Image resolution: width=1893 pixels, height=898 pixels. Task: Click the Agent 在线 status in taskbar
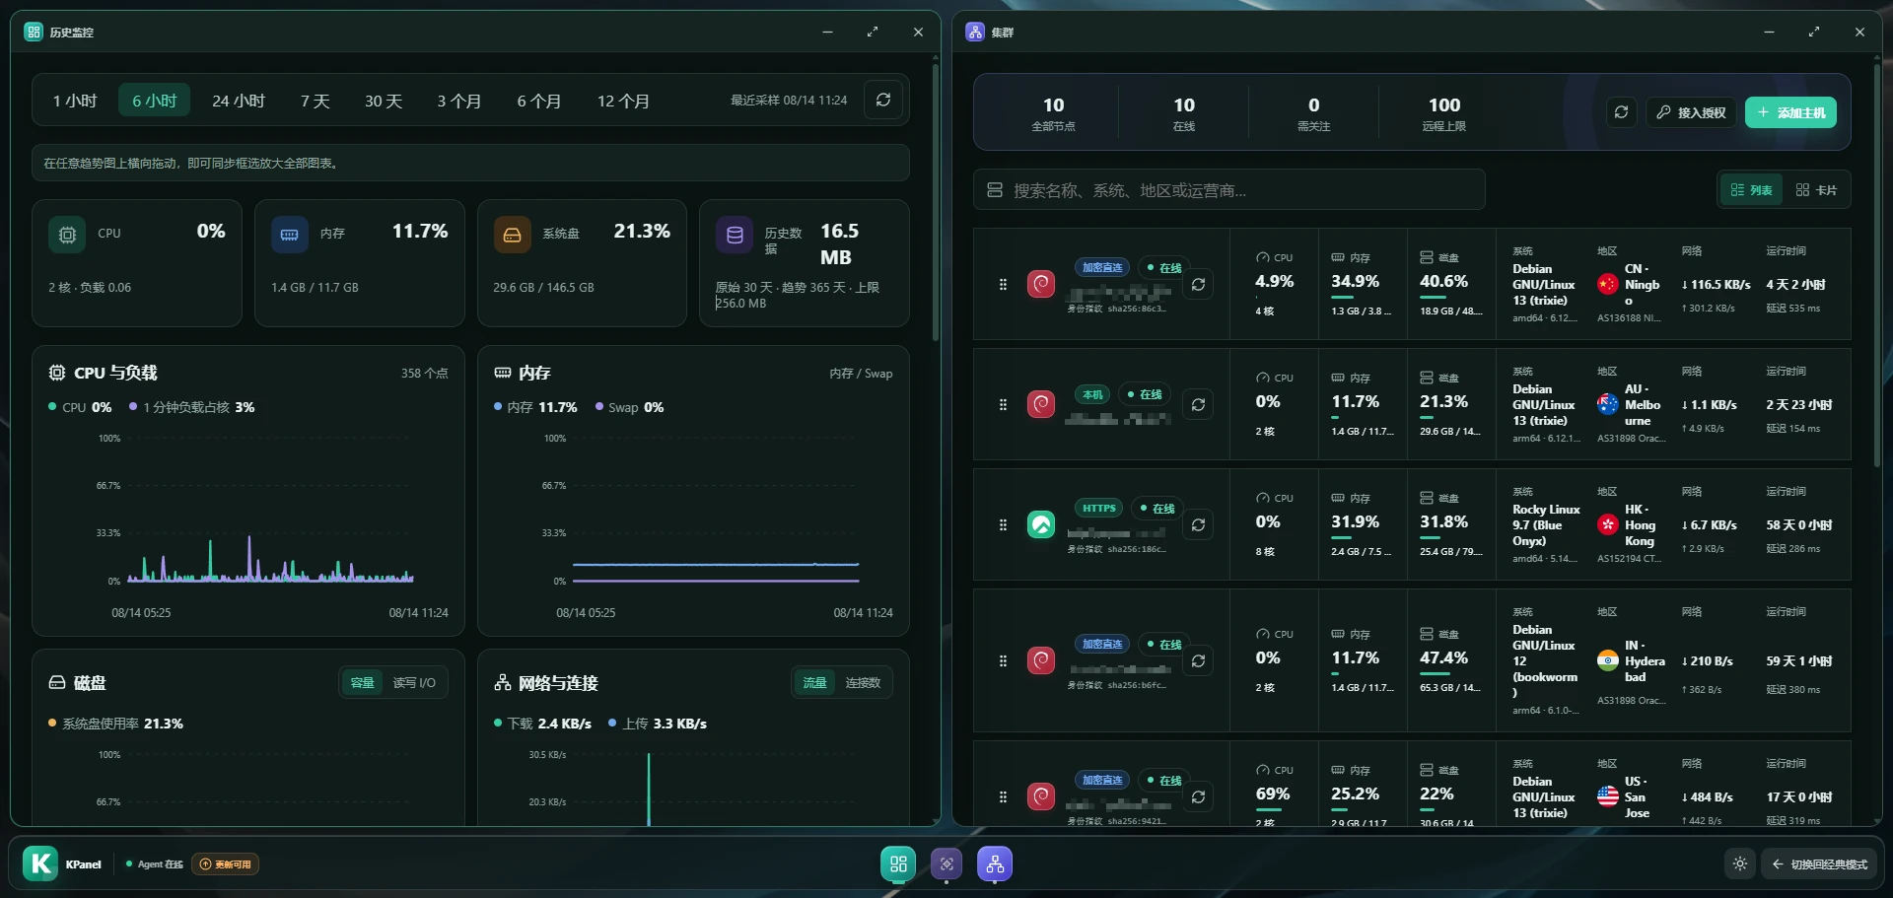coord(154,864)
